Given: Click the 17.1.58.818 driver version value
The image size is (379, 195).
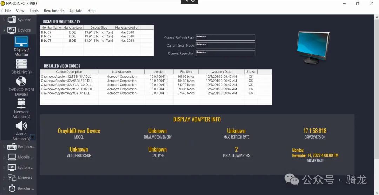Looking at the screenshot, I should click(x=315, y=131).
